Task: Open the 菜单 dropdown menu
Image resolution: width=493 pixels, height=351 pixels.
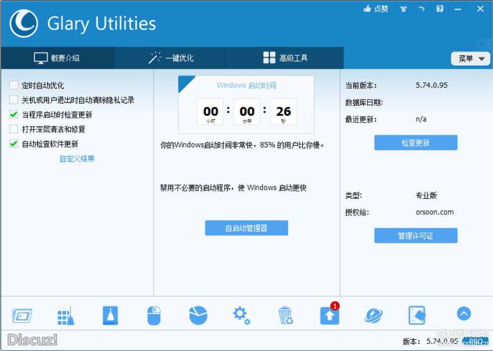Action: click(471, 58)
